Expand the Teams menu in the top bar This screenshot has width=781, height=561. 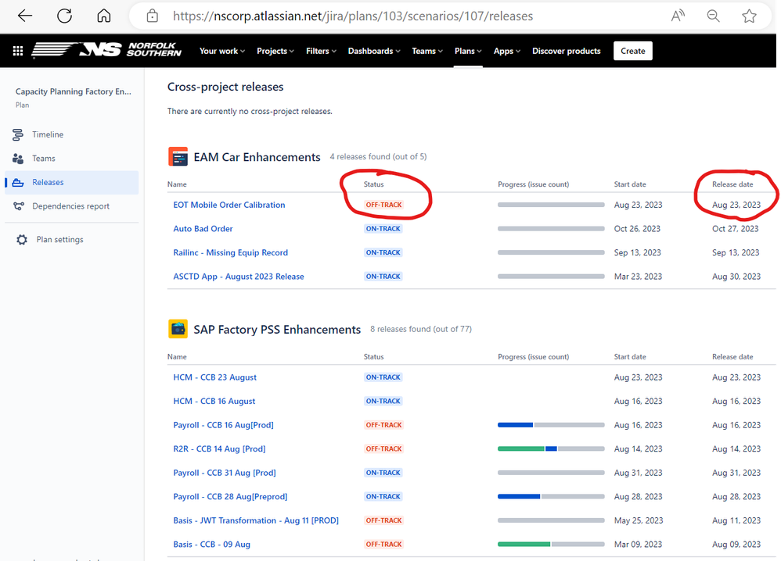click(427, 51)
